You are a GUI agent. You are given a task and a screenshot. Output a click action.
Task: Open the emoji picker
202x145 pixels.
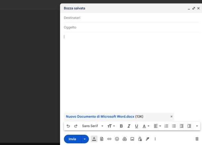[x=117, y=139]
